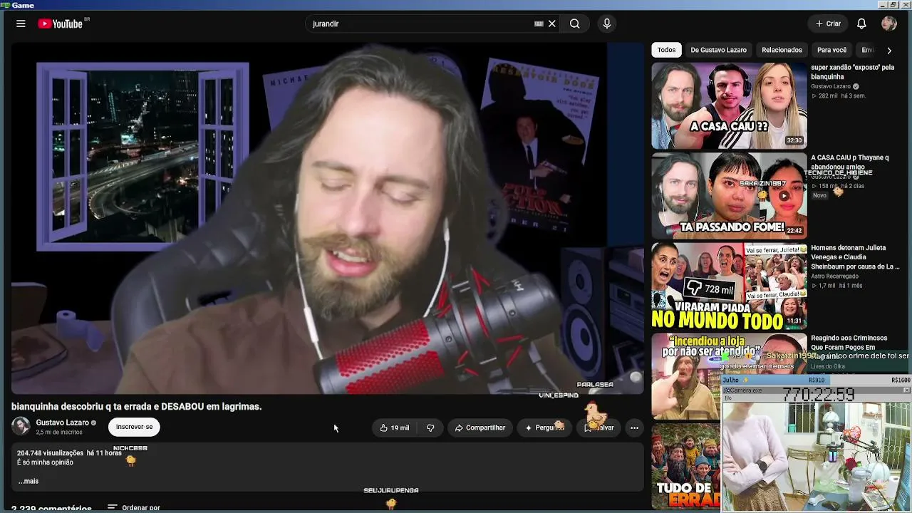The image size is (912, 513).
Task: Open Gustavo Lazaro channel under super xandão video
Action: click(831, 86)
